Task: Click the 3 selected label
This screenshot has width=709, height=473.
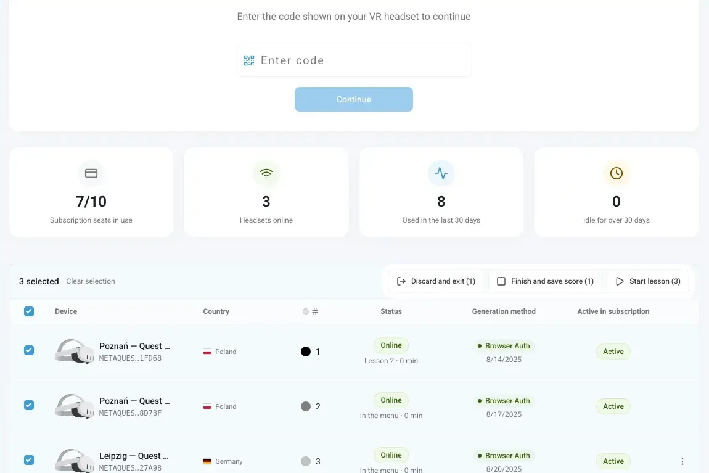Action: point(39,281)
